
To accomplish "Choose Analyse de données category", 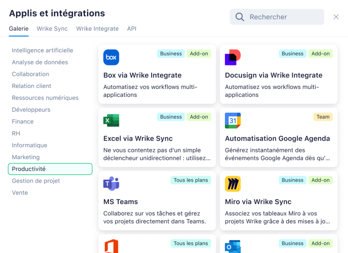I will [x=40, y=63].
